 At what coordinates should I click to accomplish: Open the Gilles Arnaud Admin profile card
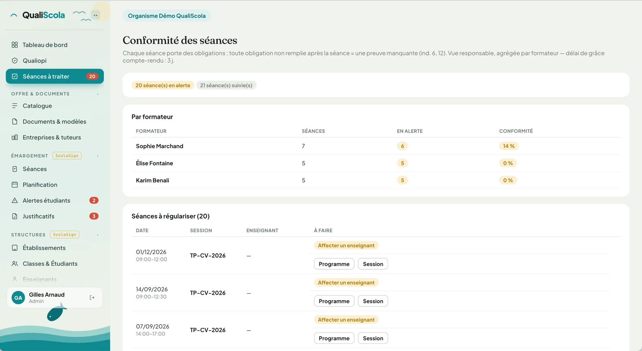[55, 298]
